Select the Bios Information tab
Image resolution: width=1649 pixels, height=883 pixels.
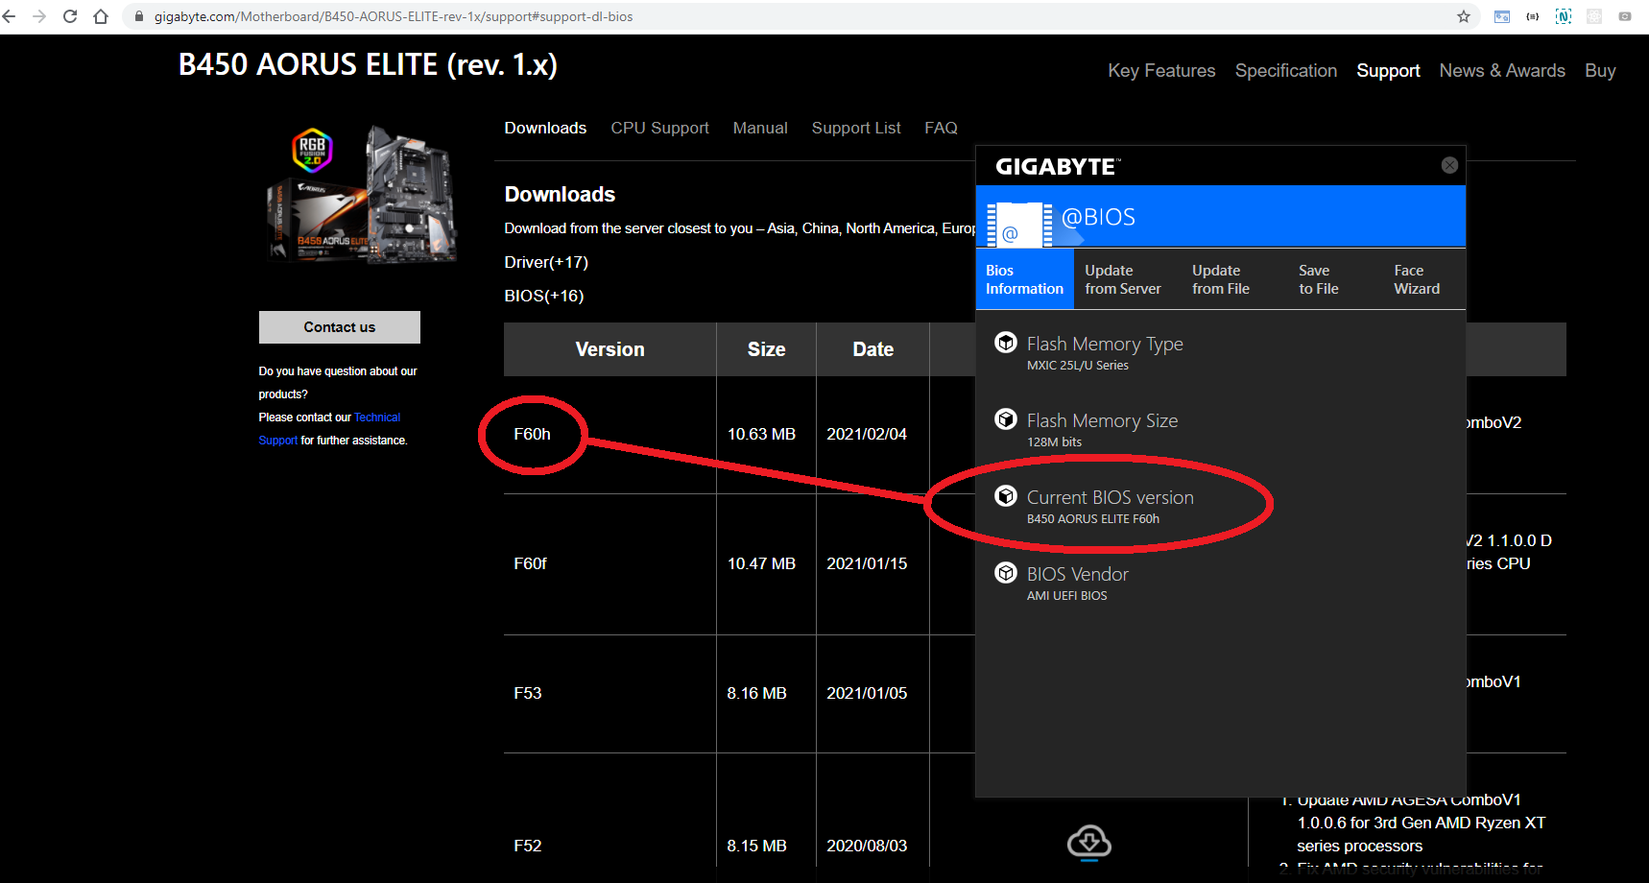tap(1024, 279)
